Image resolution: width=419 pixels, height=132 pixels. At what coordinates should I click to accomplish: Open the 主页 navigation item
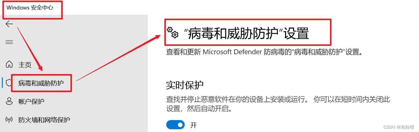coord(25,65)
